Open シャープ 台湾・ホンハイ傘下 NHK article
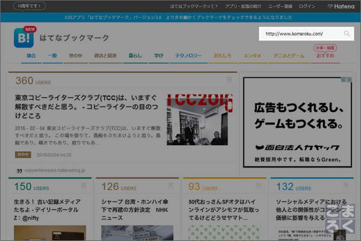This screenshot has width=361, height=241. click(x=135, y=210)
